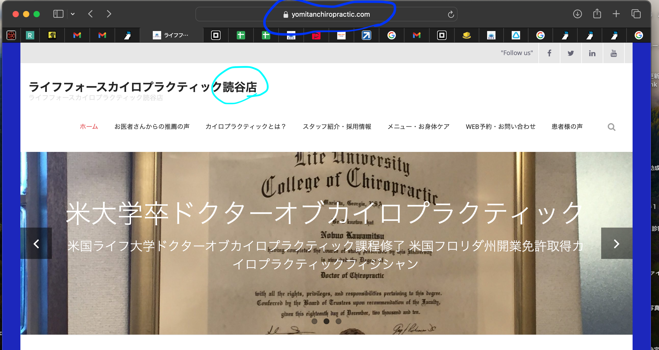The height and width of the screenshot is (350, 659).
Task: Click the yomitanchiropractic.com address field
Action: point(326,14)
